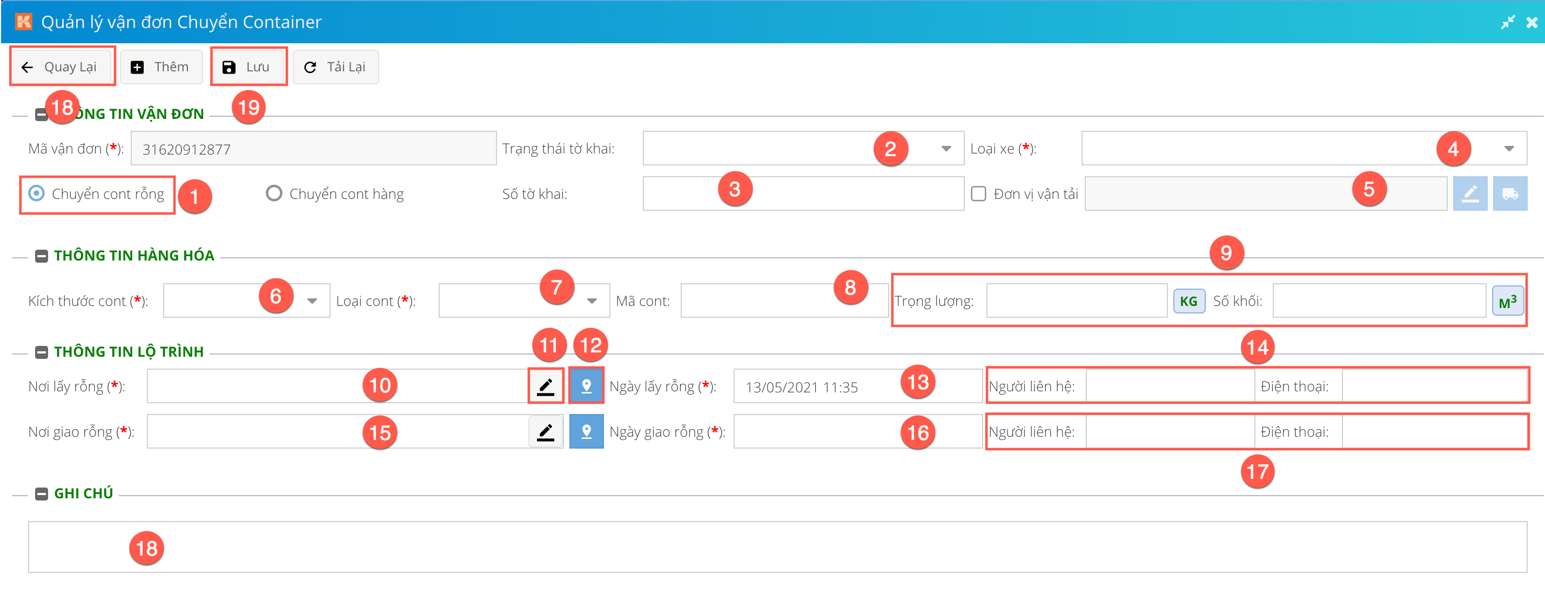
Task: Select the Chuyển cont hàng radio option
Action: (x=274, y=193)
